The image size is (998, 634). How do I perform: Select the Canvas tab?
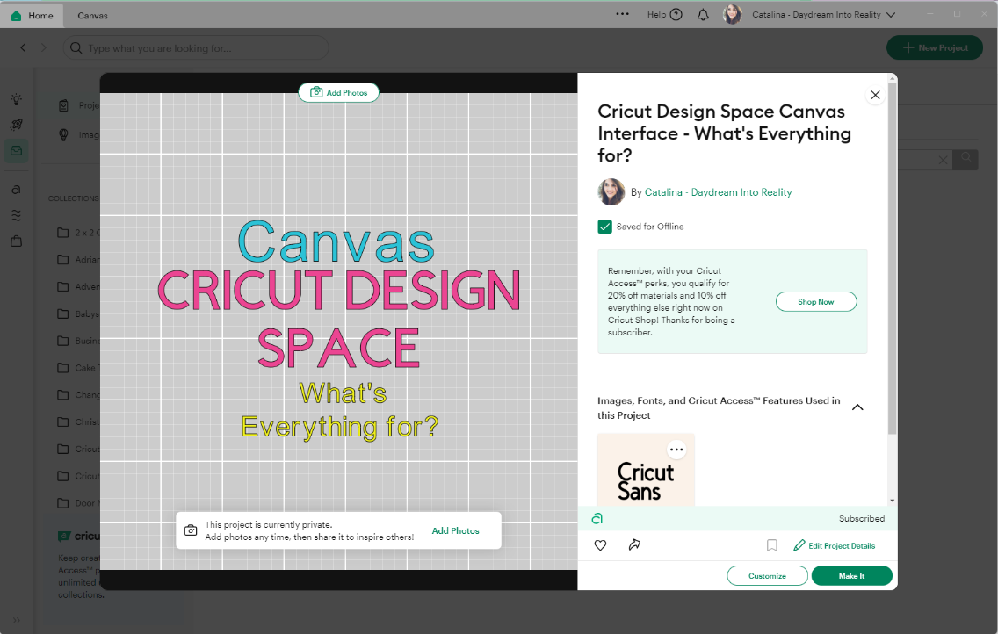pos(92,14)
